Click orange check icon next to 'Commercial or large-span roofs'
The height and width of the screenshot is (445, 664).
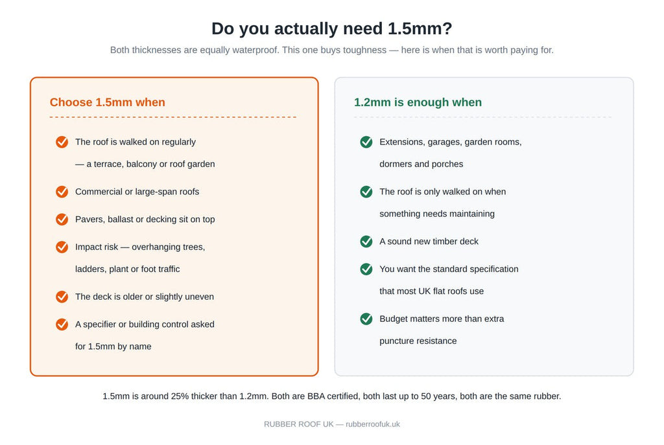pyautogui.click(x=62, y=192)
